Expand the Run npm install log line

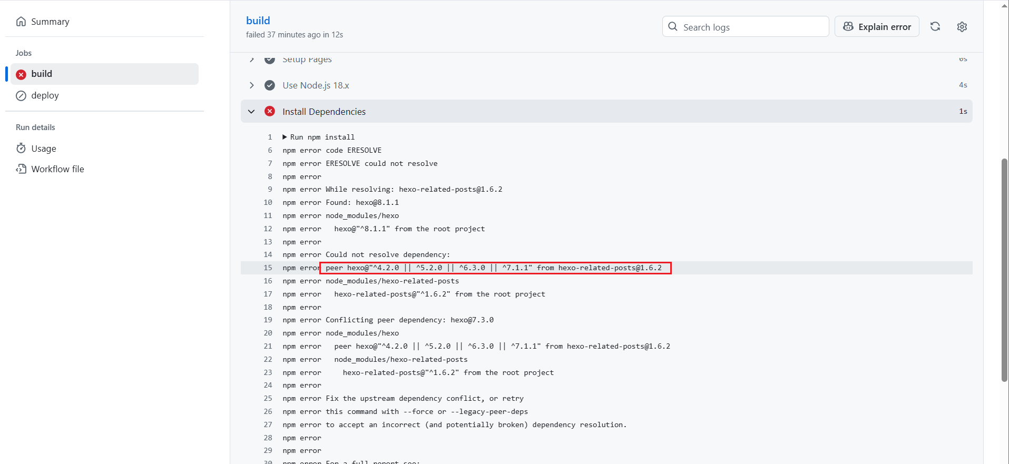[285, 137]
